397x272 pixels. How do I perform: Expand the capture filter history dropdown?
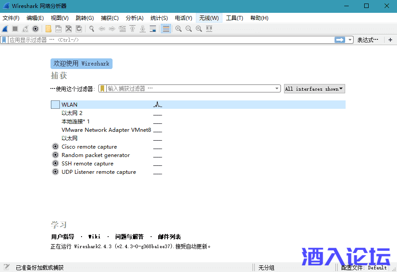(277, 88)
